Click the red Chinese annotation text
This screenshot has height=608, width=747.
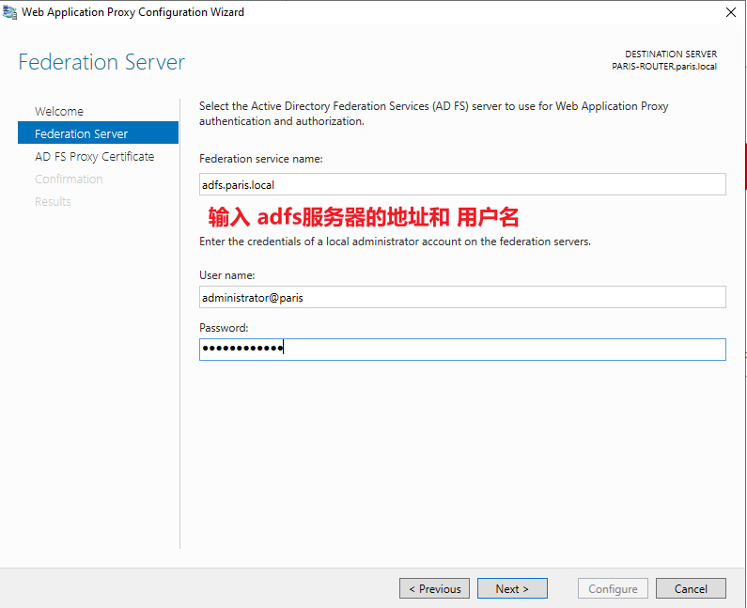click(363, 217)
